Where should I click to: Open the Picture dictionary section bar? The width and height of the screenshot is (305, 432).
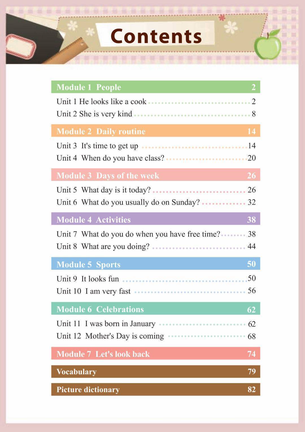(155, 389)
